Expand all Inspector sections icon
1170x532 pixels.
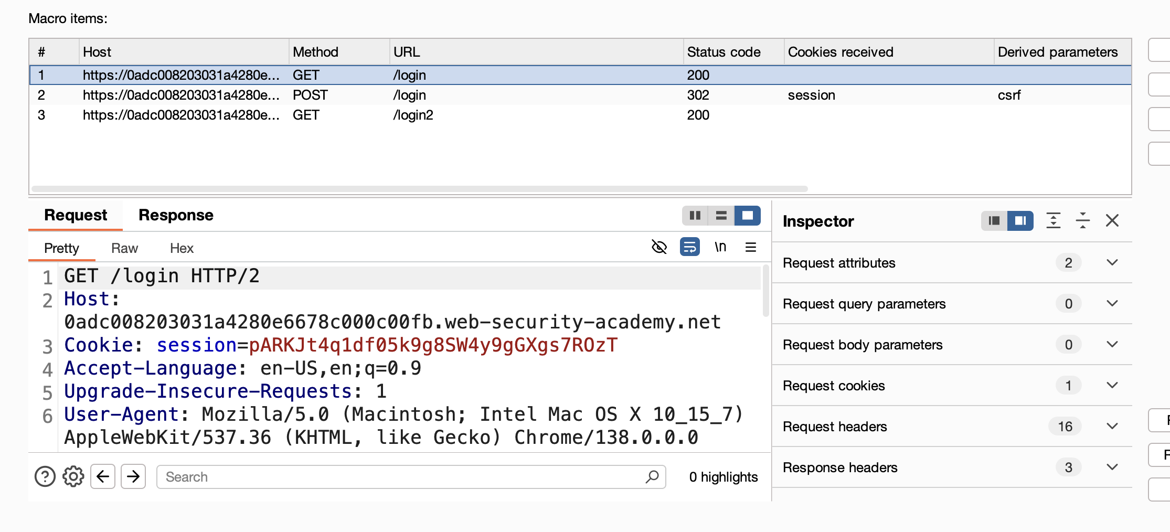click(1053, 220)
